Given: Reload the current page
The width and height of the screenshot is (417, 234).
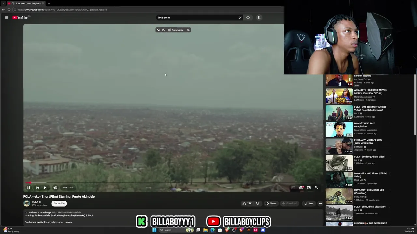Looking at the screenshot, I should [x=9, y=10].
